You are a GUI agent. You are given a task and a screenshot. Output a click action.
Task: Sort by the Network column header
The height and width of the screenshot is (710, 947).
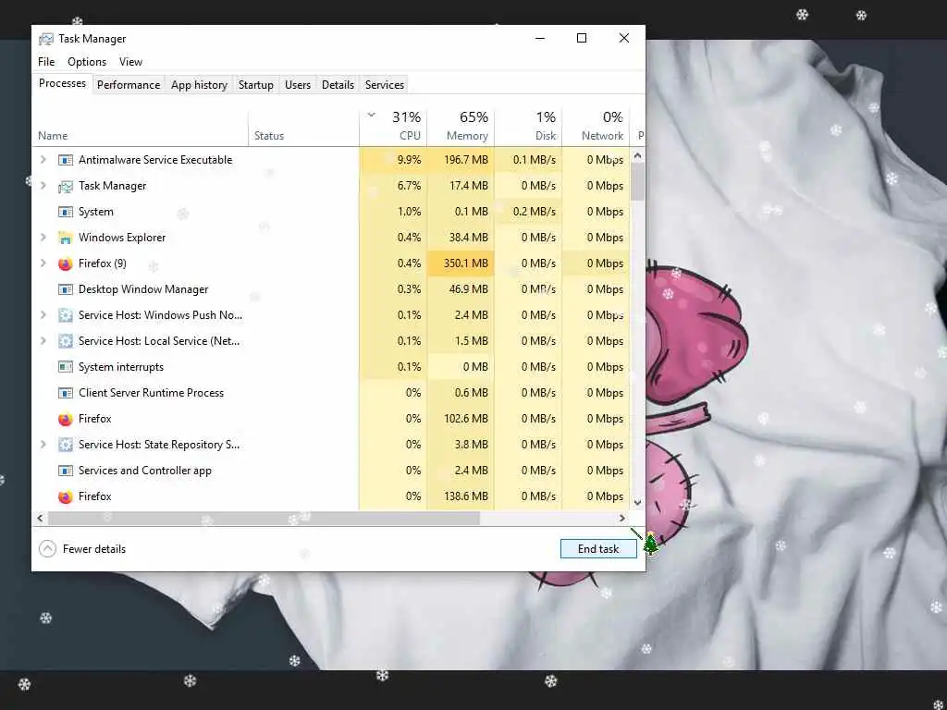(x=596, y=128)
